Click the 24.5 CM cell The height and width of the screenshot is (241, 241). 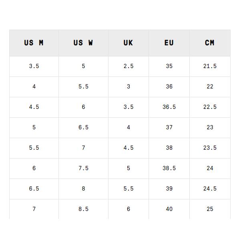coord(210,189)
